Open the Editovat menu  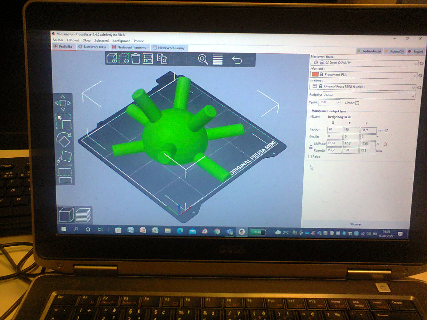pos(73,40)
